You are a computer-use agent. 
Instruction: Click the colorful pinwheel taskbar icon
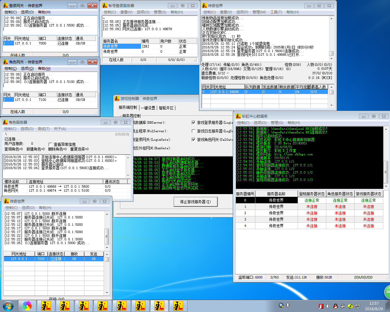tap(27, 306)
